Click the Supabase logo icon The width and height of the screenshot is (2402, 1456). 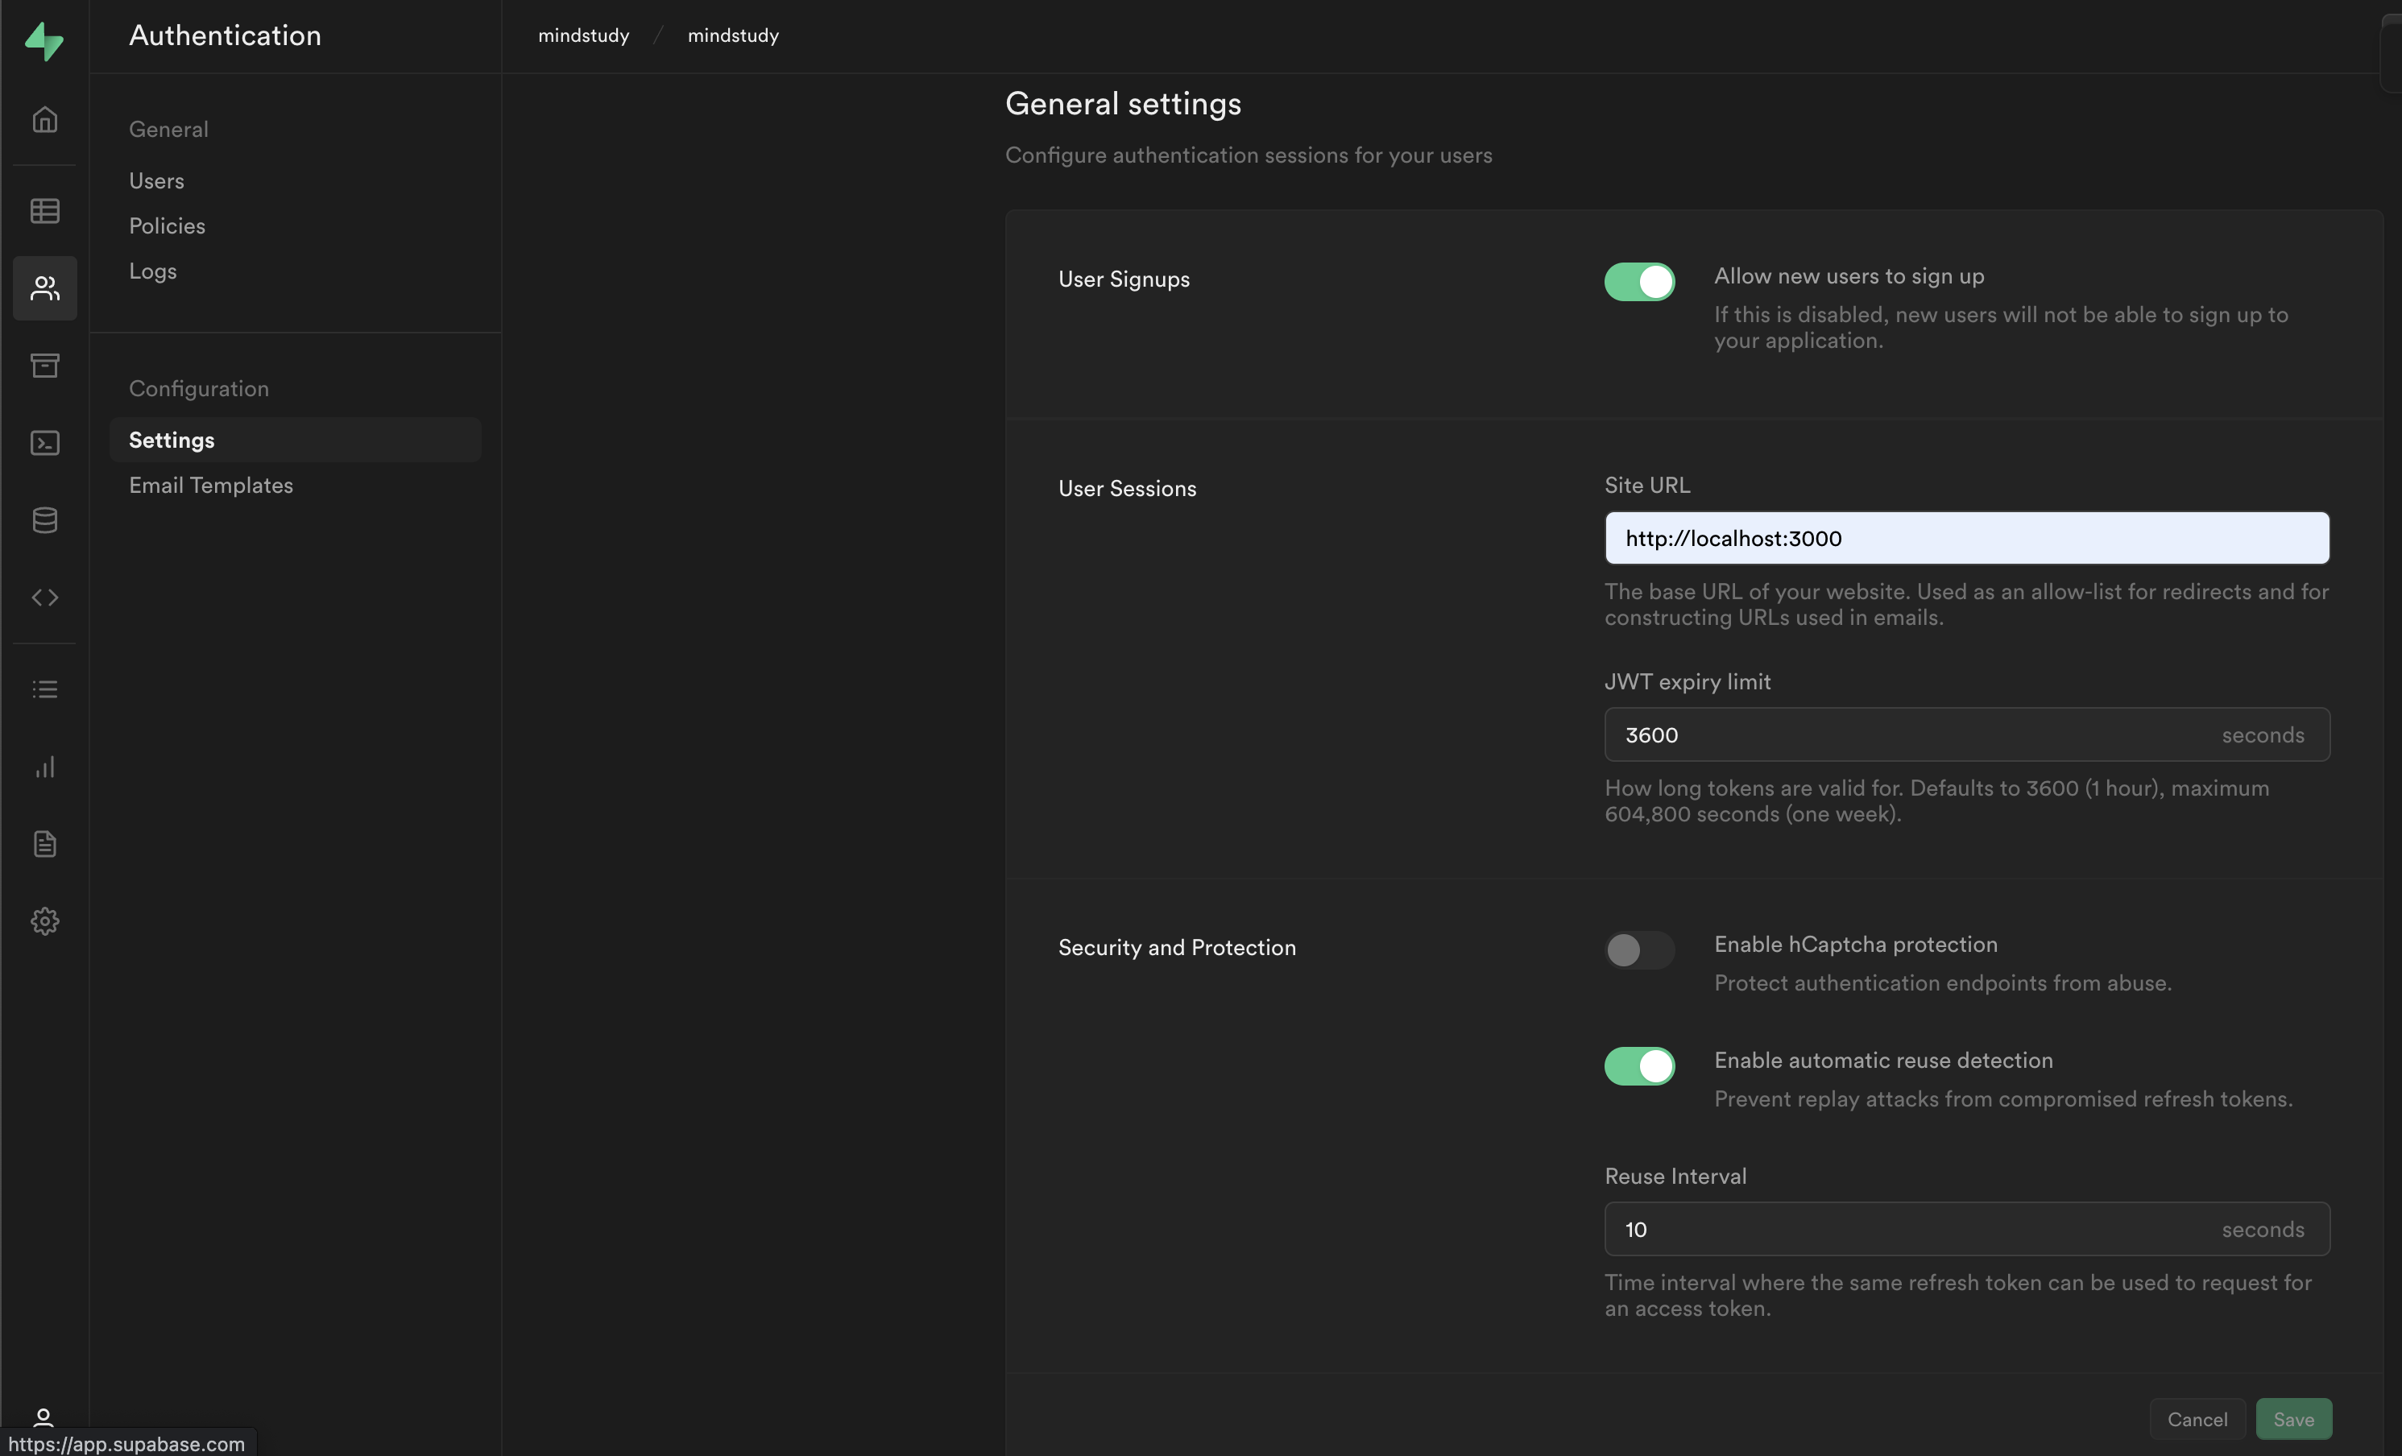click(x=43, y=41)
